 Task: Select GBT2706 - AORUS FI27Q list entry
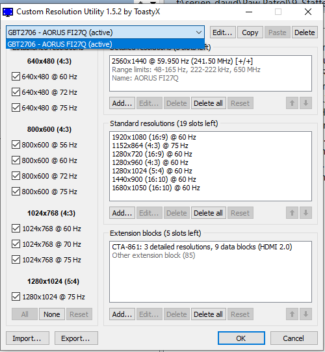105,44
